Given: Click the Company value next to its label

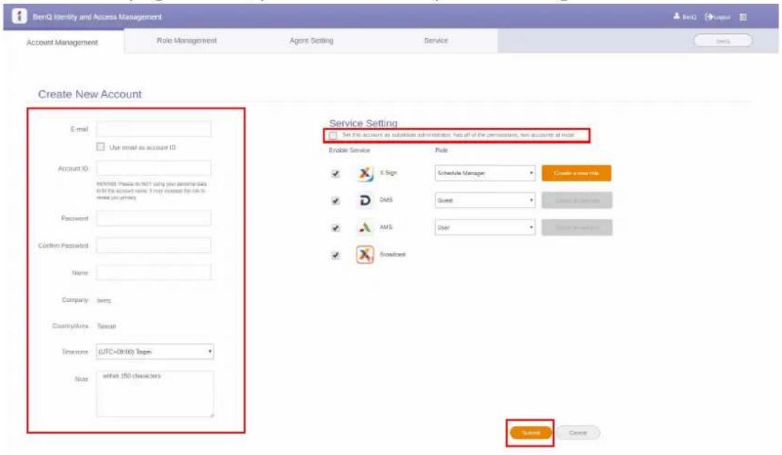Looking at the screenshot, I should (103, 301).
